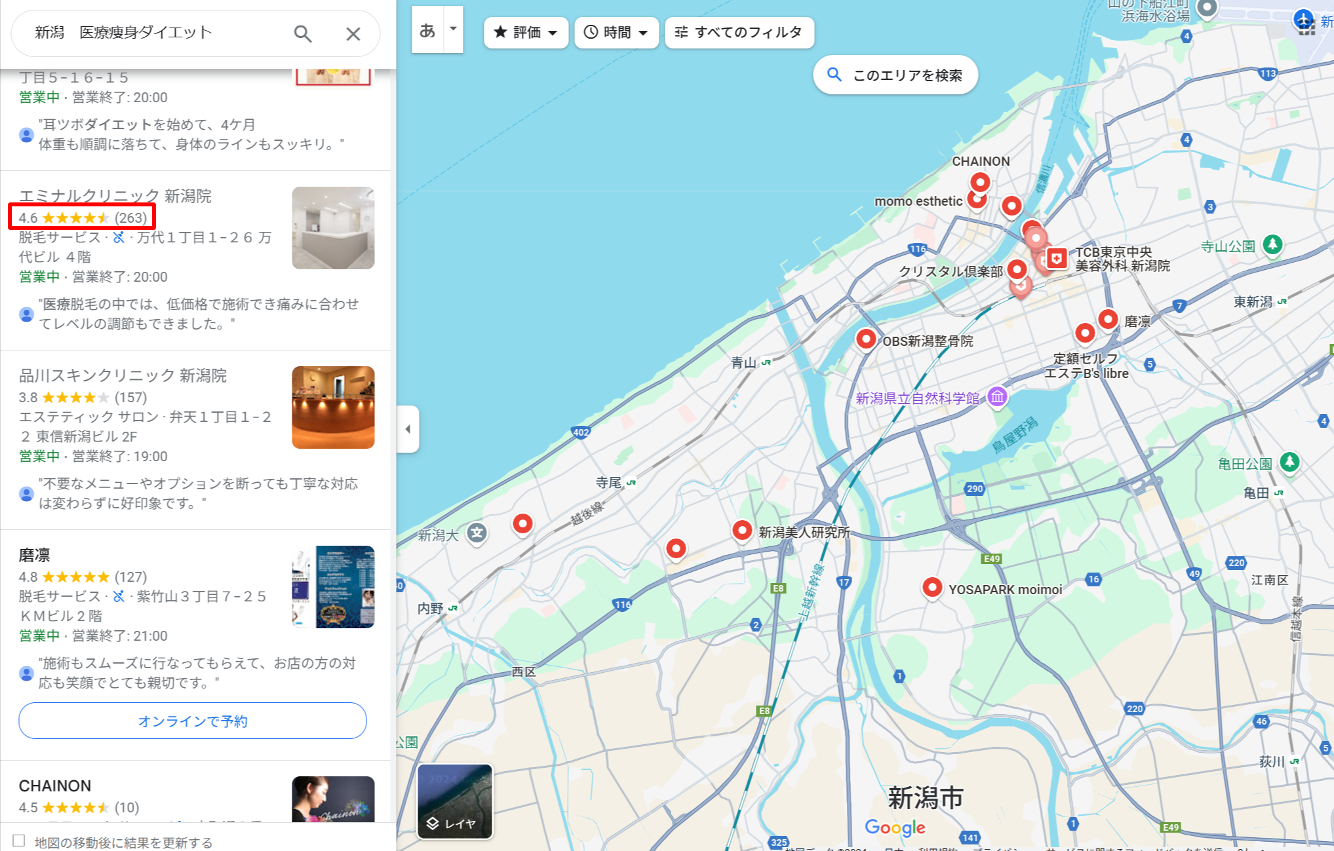The width and height of the screenshot is (1334, 851).
Task: Click airport icon at top right
Action: pyautogui.click(x=1304, y=19)
